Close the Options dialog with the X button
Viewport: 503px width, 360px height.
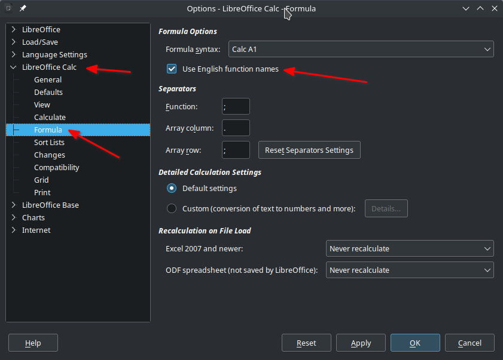pyautogui.click(x=495, y=8)
